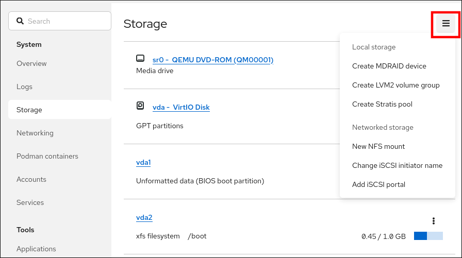
Task: Select Create Stratis pool option
Action: (x=382, y=104)
